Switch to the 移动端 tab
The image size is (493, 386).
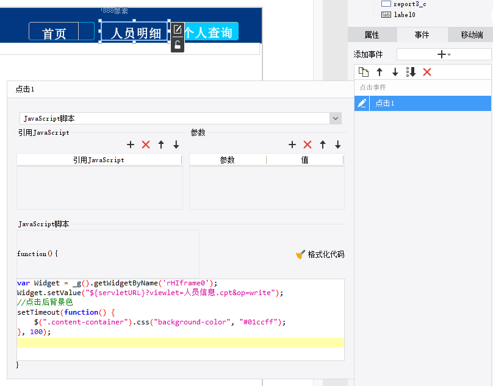pyautogui.click(x=472, y=35)
